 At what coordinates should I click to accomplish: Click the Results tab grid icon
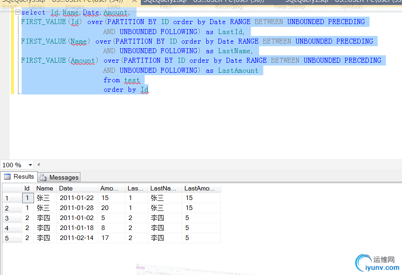pyautogui.click(x=7, y=176)
